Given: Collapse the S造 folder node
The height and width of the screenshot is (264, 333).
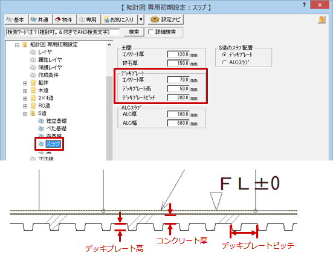Looking at the screenshot, I should (x=25, y=114).
